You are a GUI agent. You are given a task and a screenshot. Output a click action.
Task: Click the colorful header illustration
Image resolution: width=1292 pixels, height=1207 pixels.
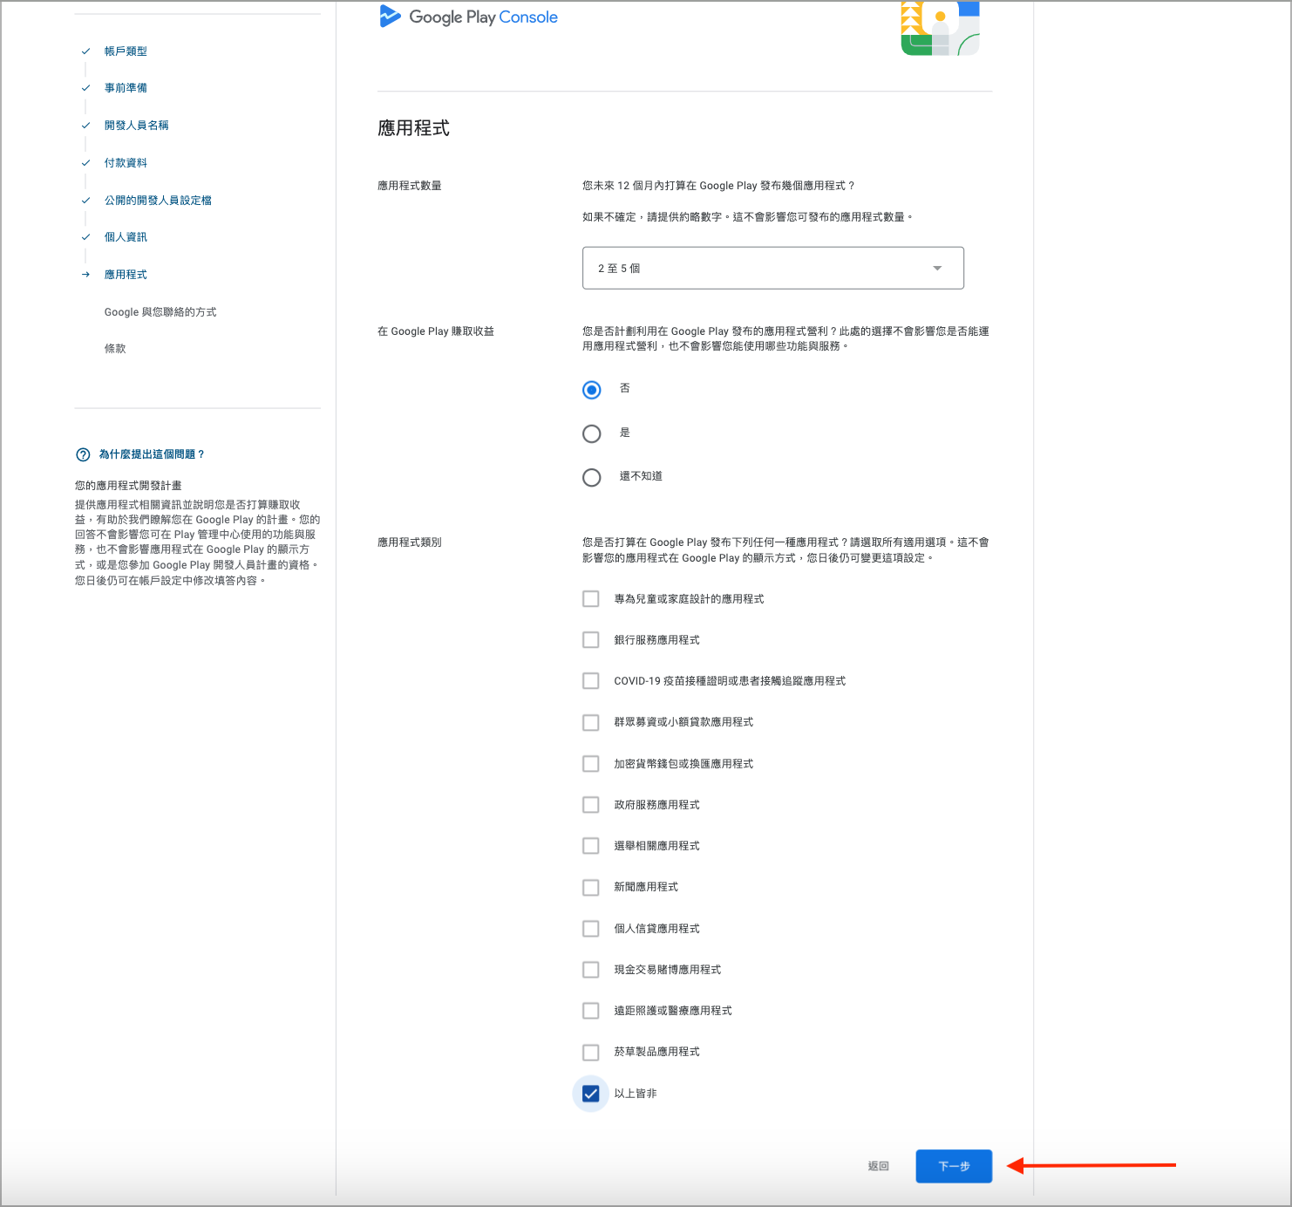click(x=941, y=28)
